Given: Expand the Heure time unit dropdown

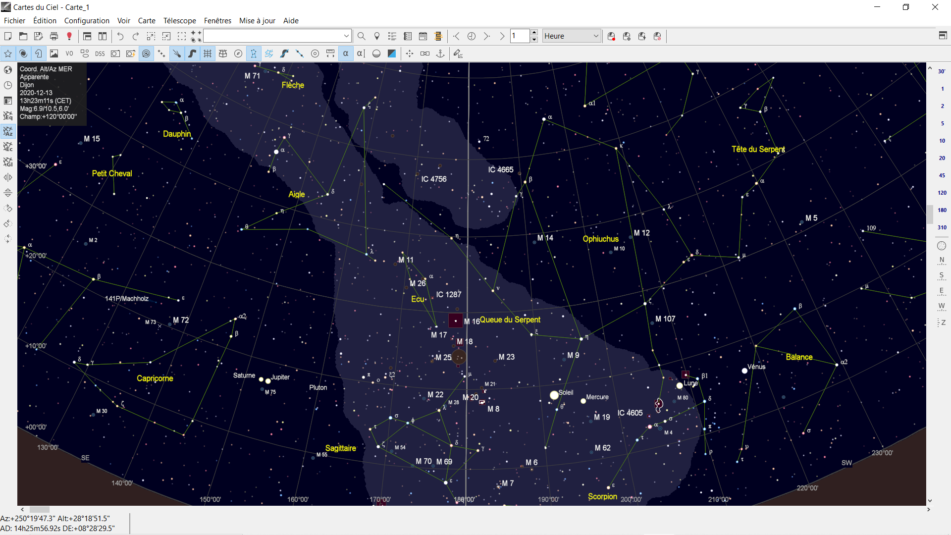Looking at the screenshot, I should pyautogui.click(x=596, y=36).
